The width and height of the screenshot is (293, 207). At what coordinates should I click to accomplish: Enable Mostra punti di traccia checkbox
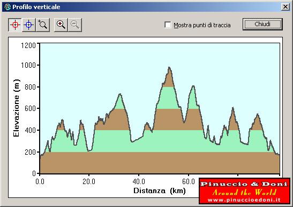[x=168, y=25]
